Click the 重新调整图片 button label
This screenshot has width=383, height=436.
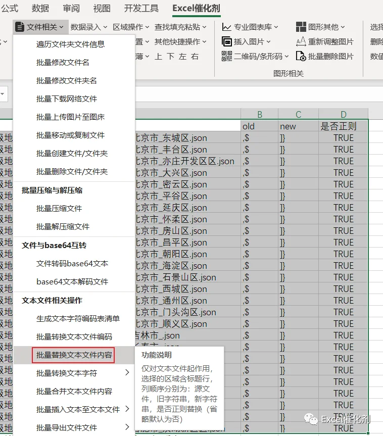click(331, 42)
